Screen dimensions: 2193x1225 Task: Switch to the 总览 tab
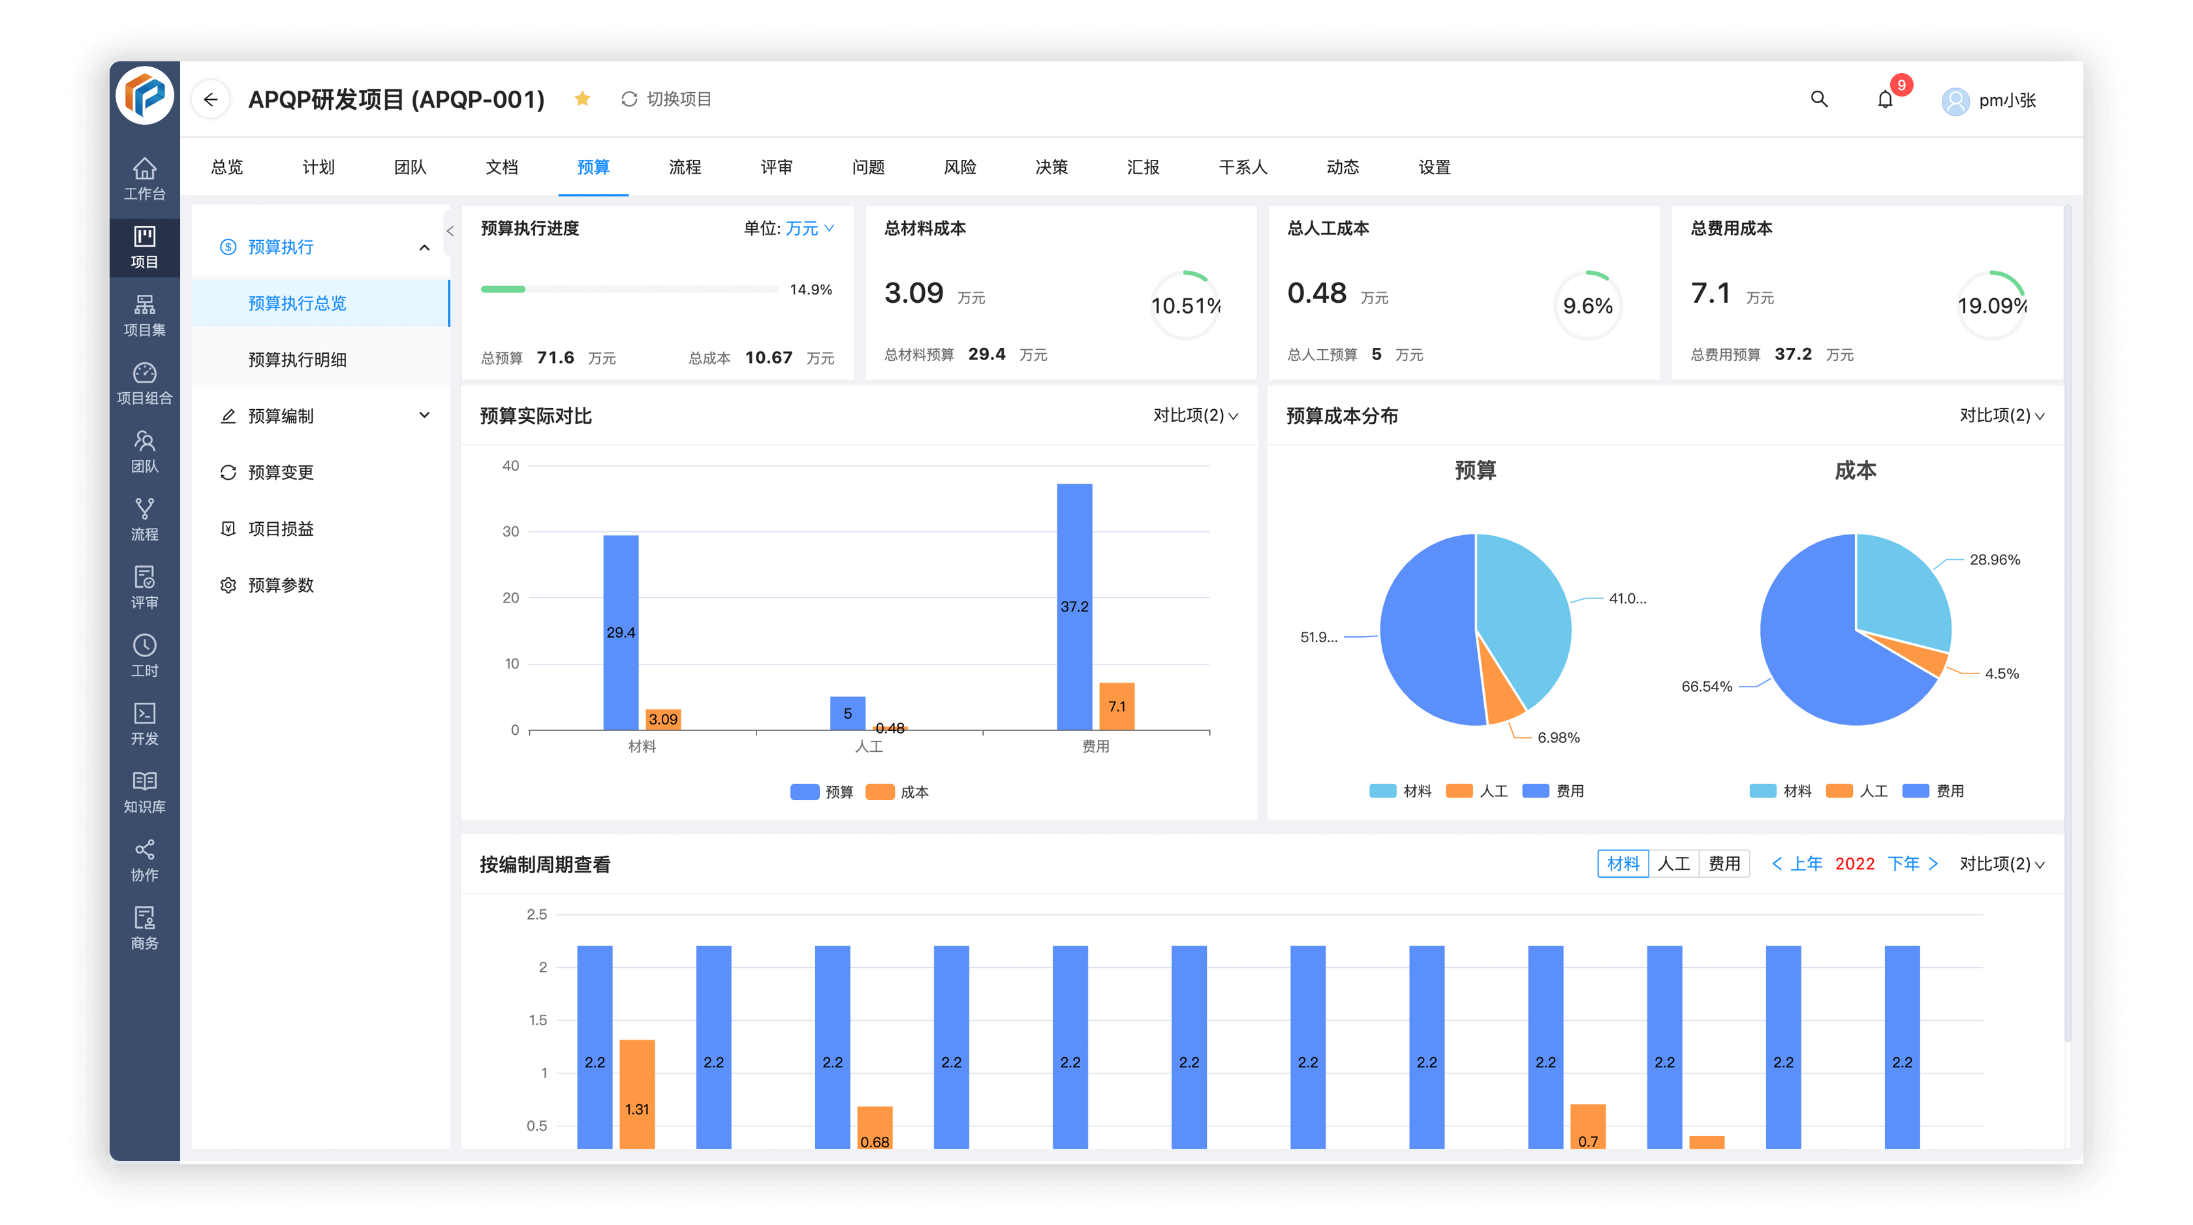click(226, 167)
